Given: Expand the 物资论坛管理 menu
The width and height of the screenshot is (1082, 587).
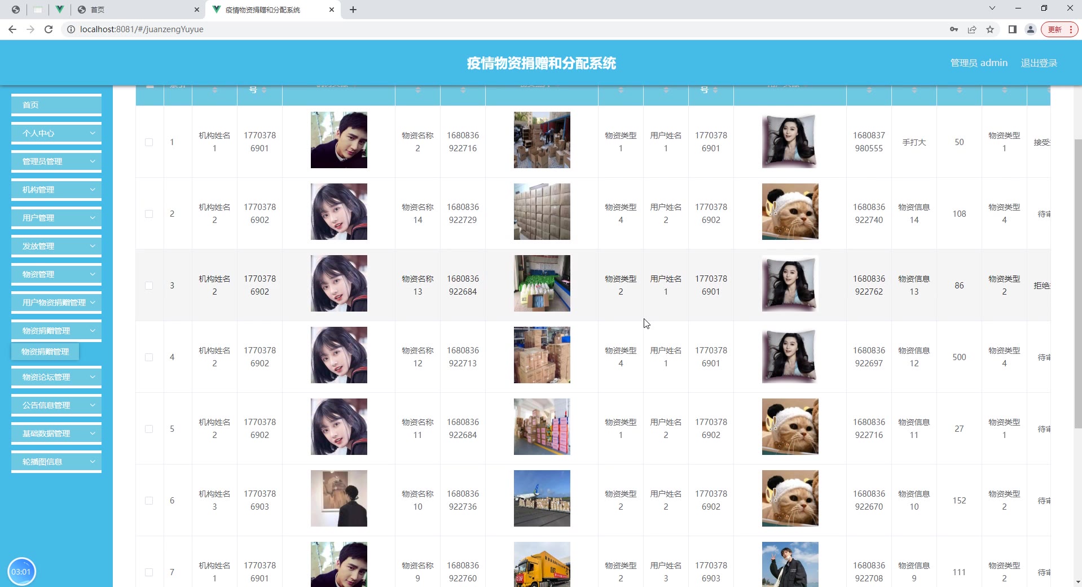Looking at the screenshot, I should pos(56,377).
